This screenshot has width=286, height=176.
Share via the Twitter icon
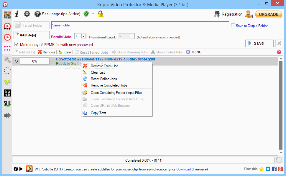[x=268, y=169]
